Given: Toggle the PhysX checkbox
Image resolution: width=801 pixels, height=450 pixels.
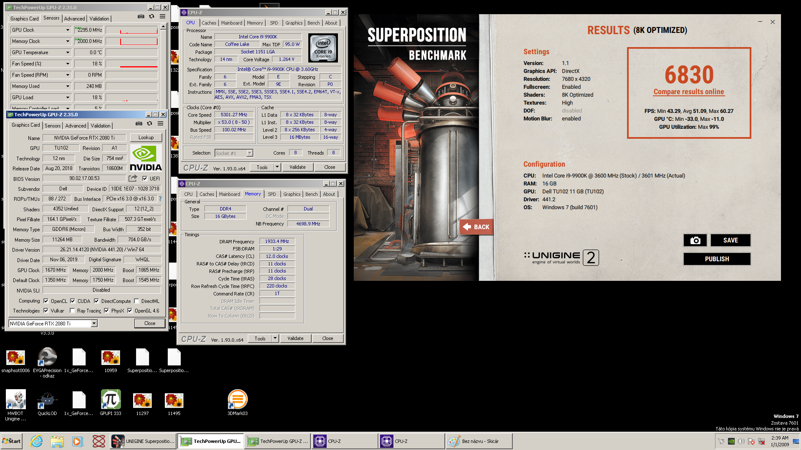Looking at the screenshot, I should (106, 310).
